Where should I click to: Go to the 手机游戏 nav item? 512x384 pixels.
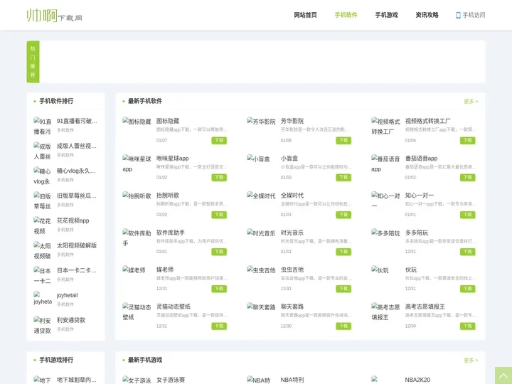(x=386, y=15)
